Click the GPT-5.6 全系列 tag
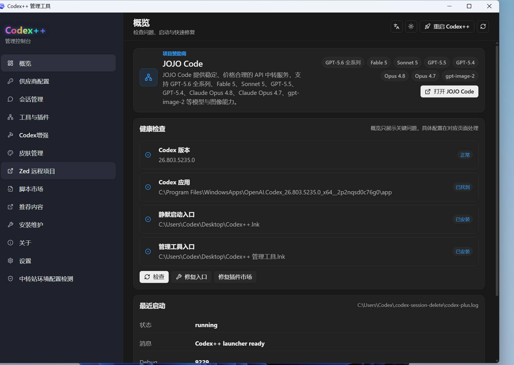Screen dimensions: 514x365 point(343,63)
